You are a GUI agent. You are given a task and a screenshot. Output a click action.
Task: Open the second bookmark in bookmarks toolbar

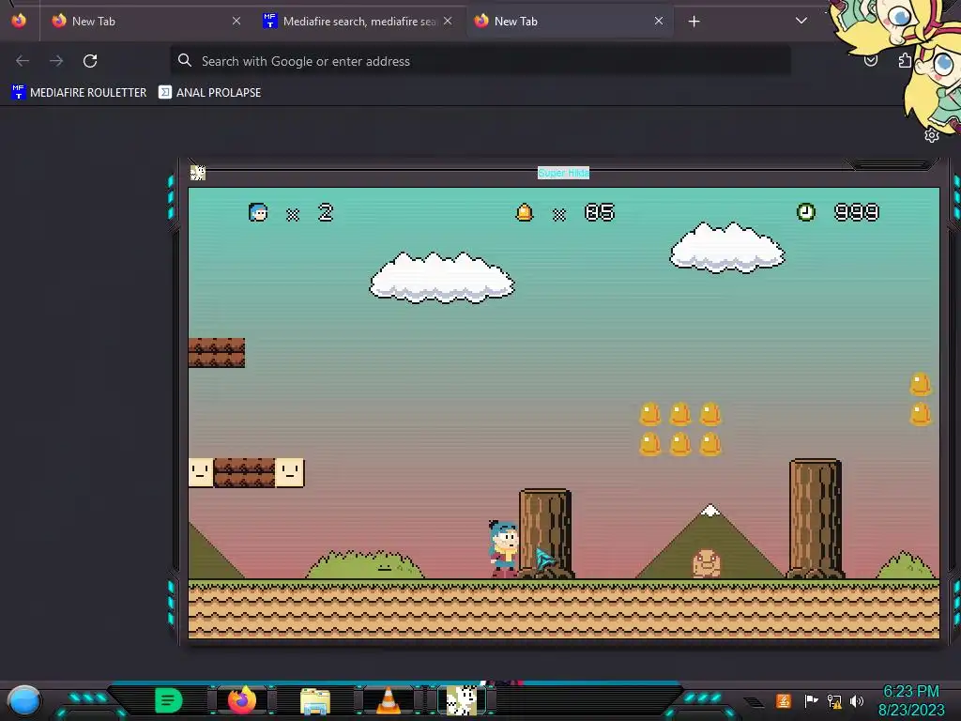pos(209,93)
